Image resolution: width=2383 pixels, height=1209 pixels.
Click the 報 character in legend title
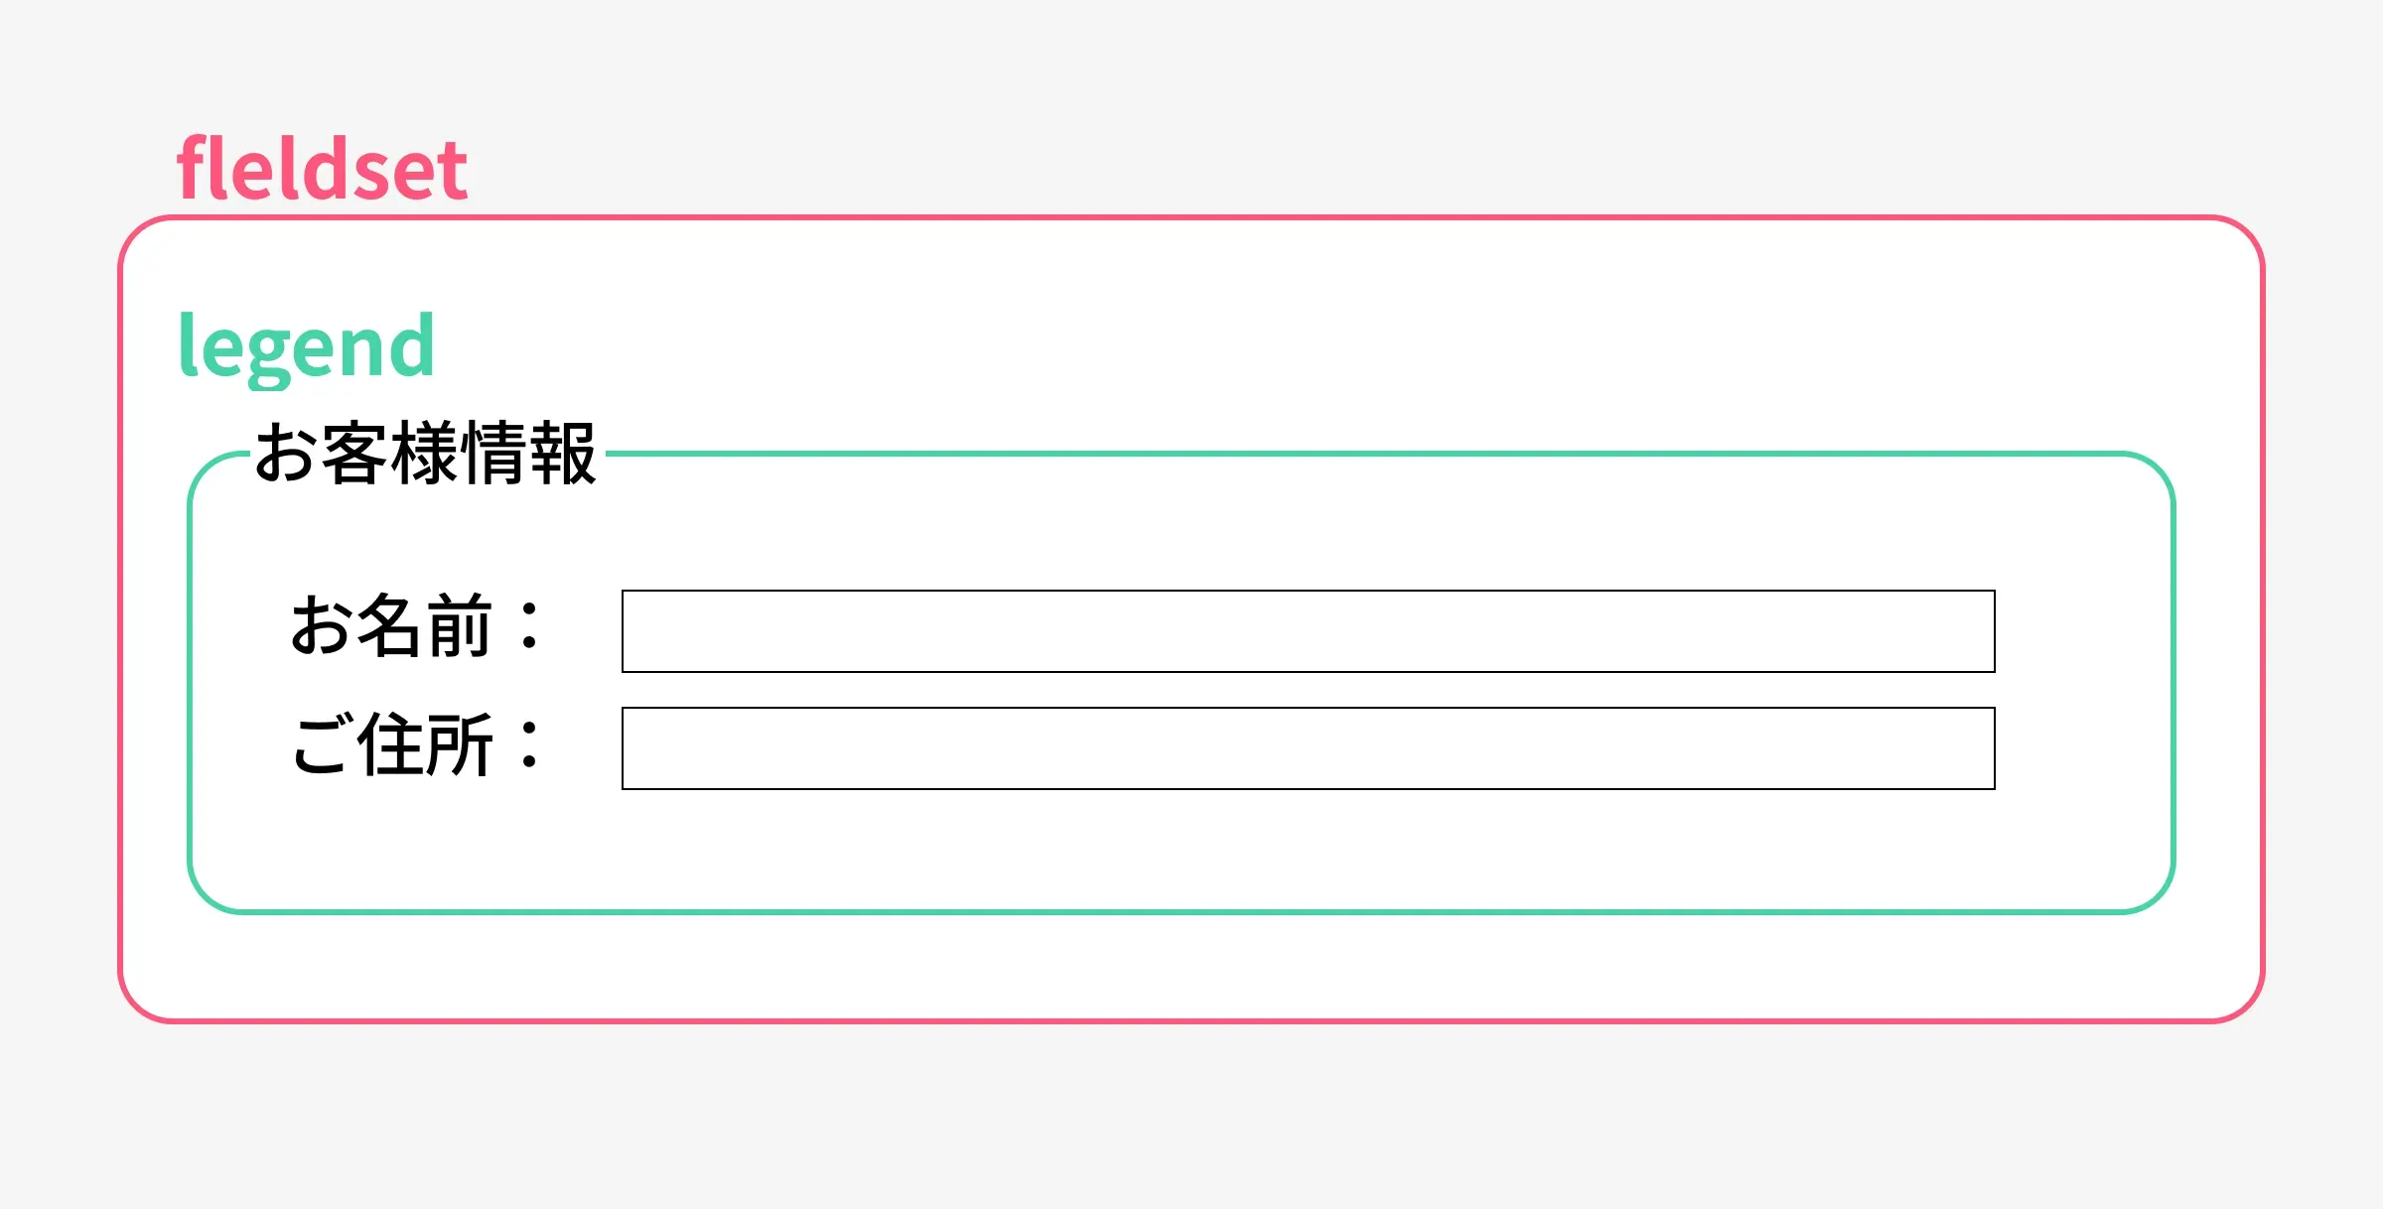[562, 454]
